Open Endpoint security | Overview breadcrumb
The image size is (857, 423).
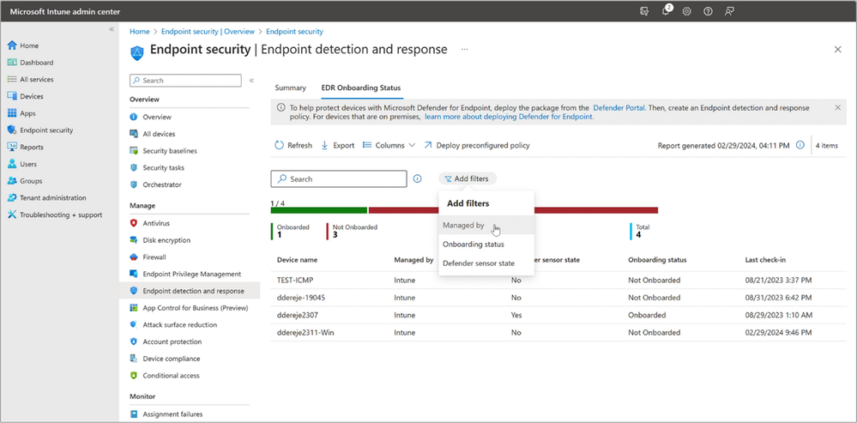[x=208, y=32]
